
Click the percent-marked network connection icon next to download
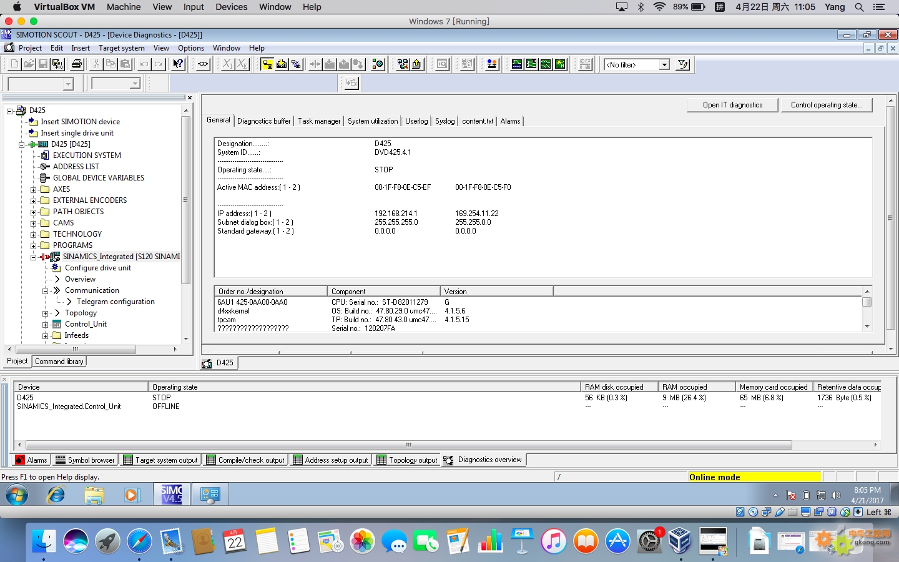(x=296, y=64)
